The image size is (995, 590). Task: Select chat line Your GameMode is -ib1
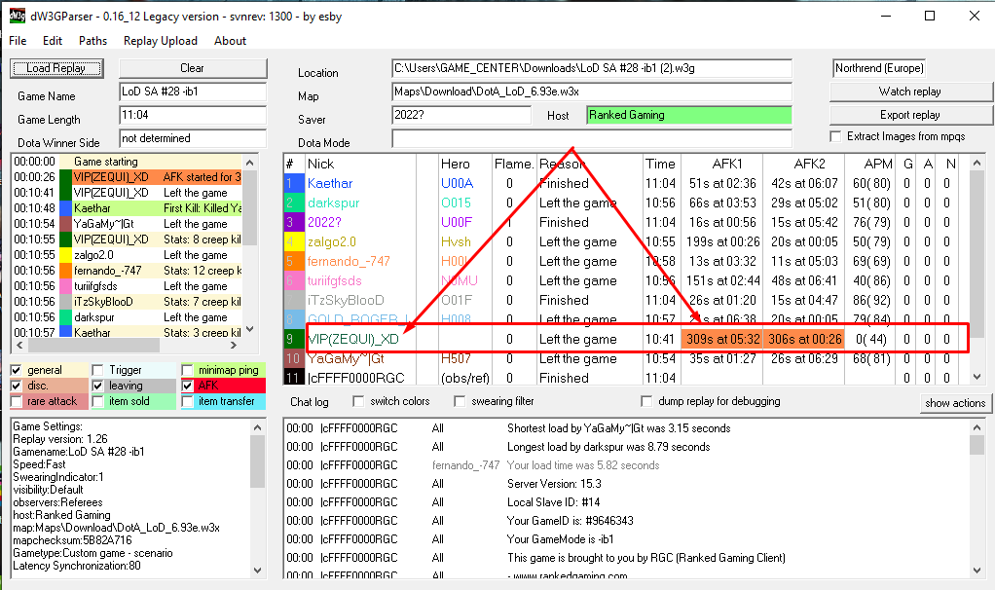pos(561,539)
